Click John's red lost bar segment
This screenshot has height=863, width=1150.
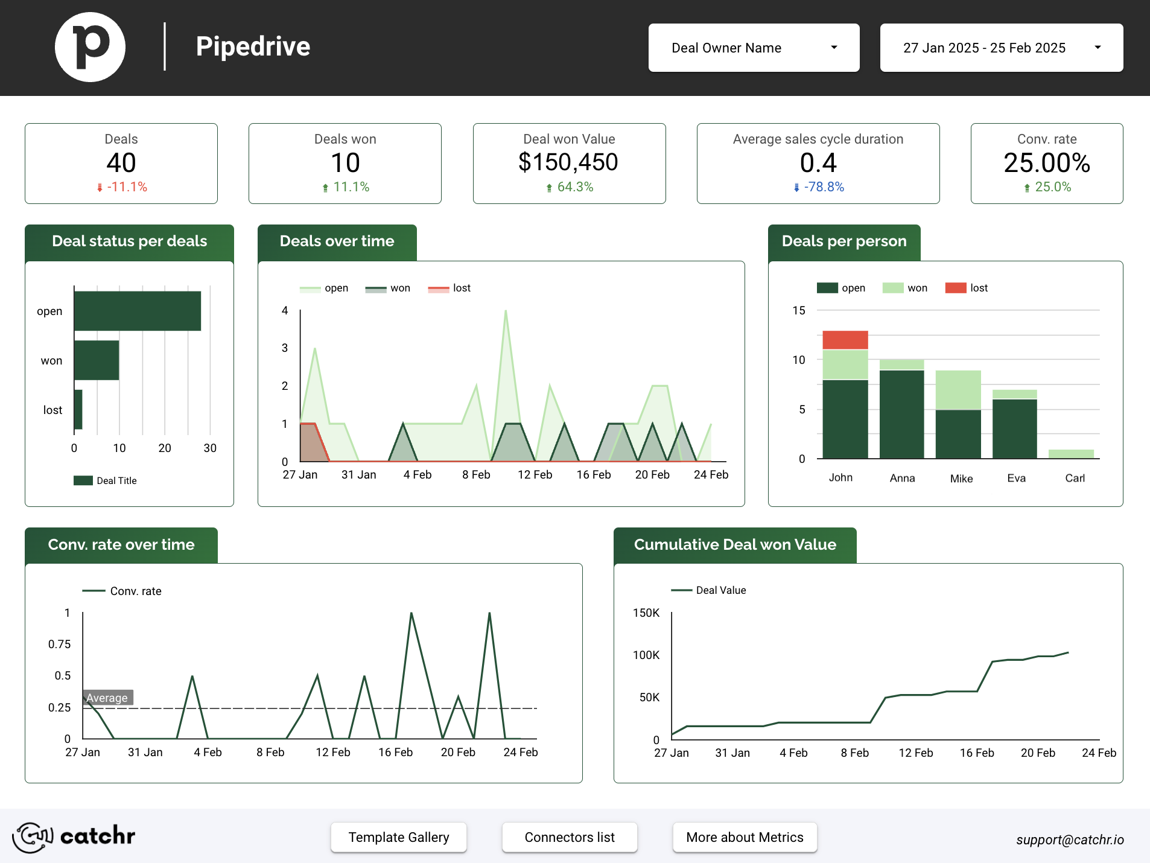pyautogui.click(x=845, y=340)
